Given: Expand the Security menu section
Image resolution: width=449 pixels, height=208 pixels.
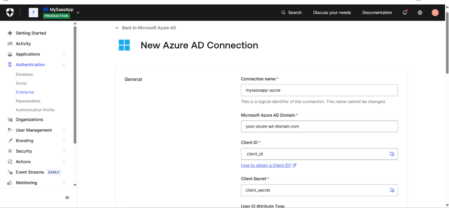Looking at the screenshot, I should (x=64, y=151).
